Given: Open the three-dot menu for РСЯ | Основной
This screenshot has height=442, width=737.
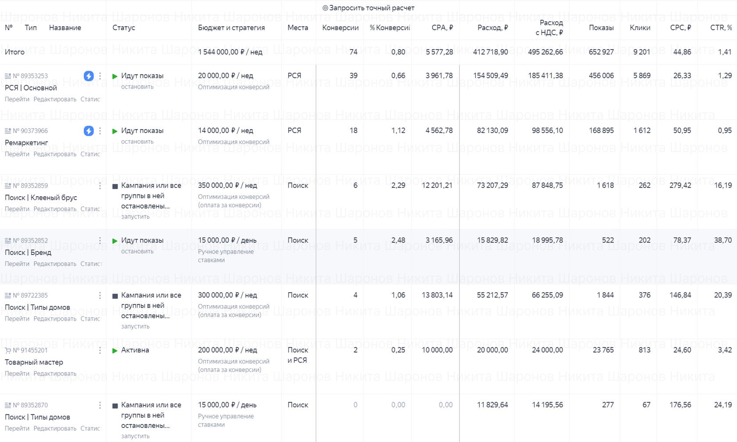Looking at the screenshot, I should tap(100, 76).
